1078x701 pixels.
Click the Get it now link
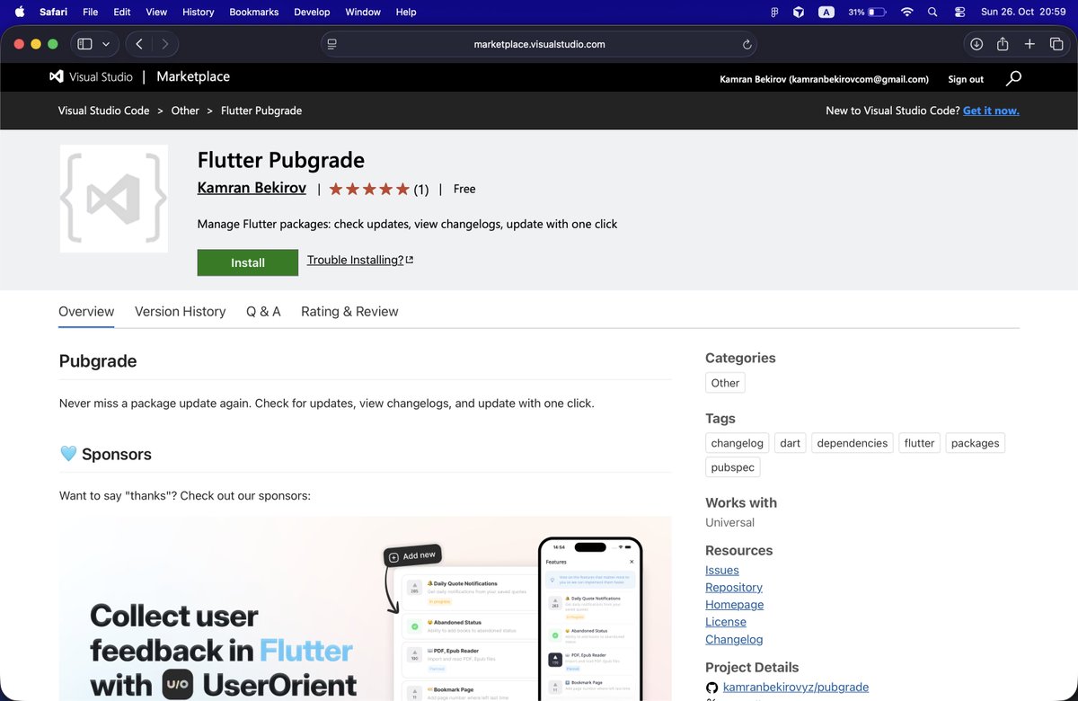(x=991, y=111)
